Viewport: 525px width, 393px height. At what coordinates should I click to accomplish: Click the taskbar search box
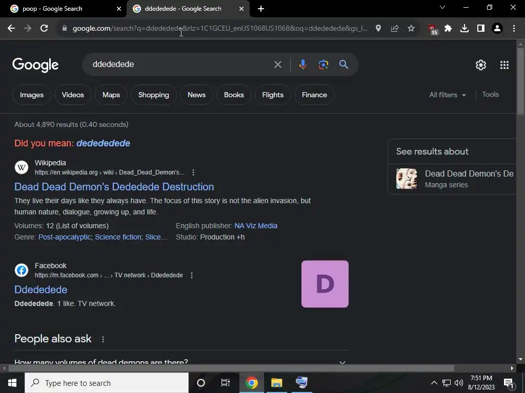tap(107, 383)
